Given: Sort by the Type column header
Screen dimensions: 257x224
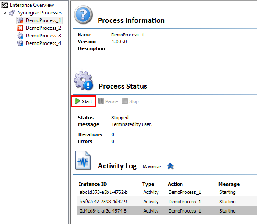Looking at the screenshot, I should tap(148, 184).
